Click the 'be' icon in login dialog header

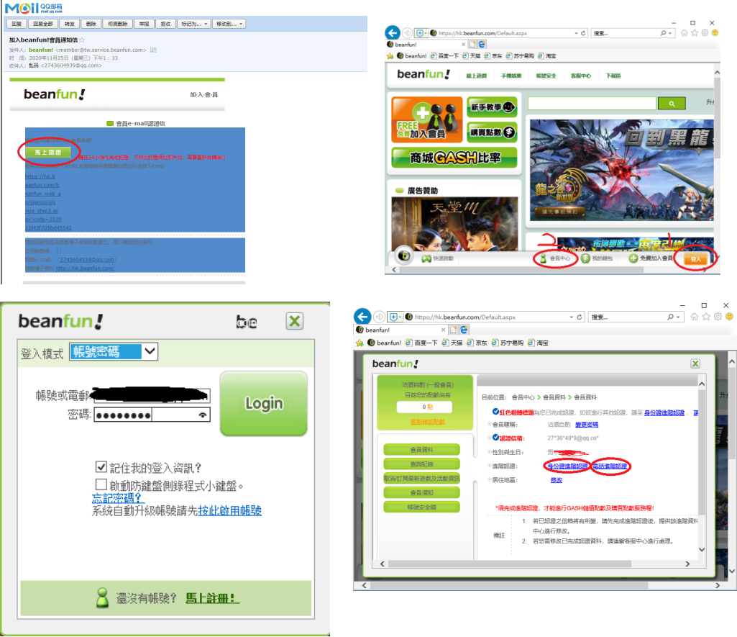point(247,322)
